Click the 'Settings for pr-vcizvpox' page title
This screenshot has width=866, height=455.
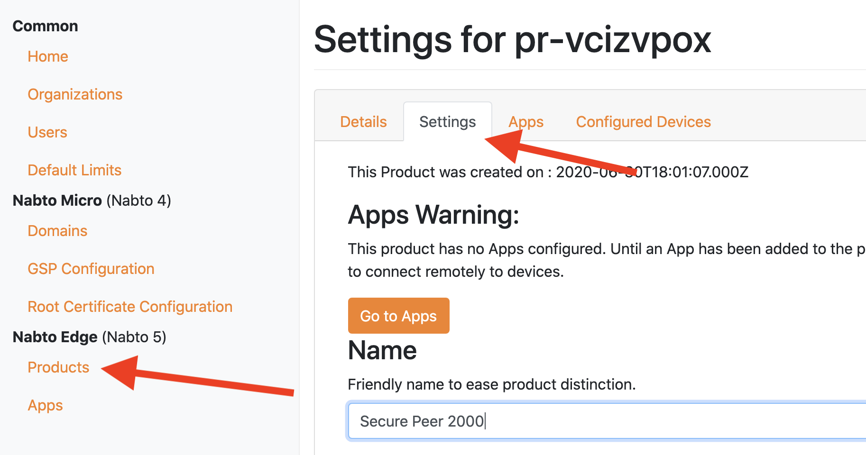pos(512,40)
